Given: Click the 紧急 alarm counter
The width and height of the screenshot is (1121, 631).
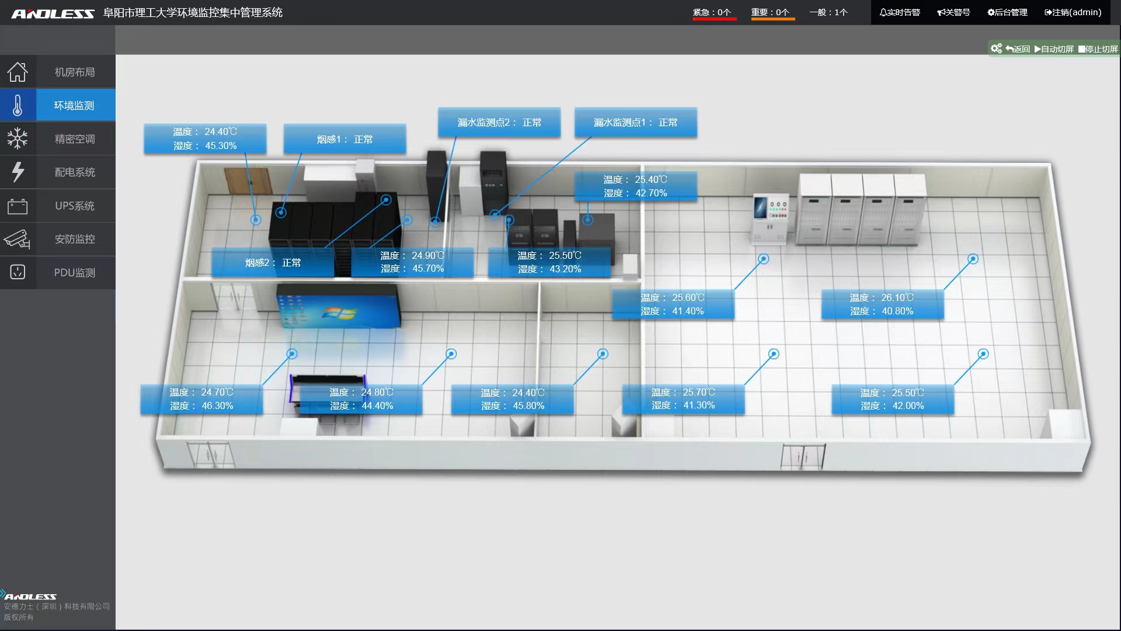Looking at the screenshot, I should coord(712,12).
